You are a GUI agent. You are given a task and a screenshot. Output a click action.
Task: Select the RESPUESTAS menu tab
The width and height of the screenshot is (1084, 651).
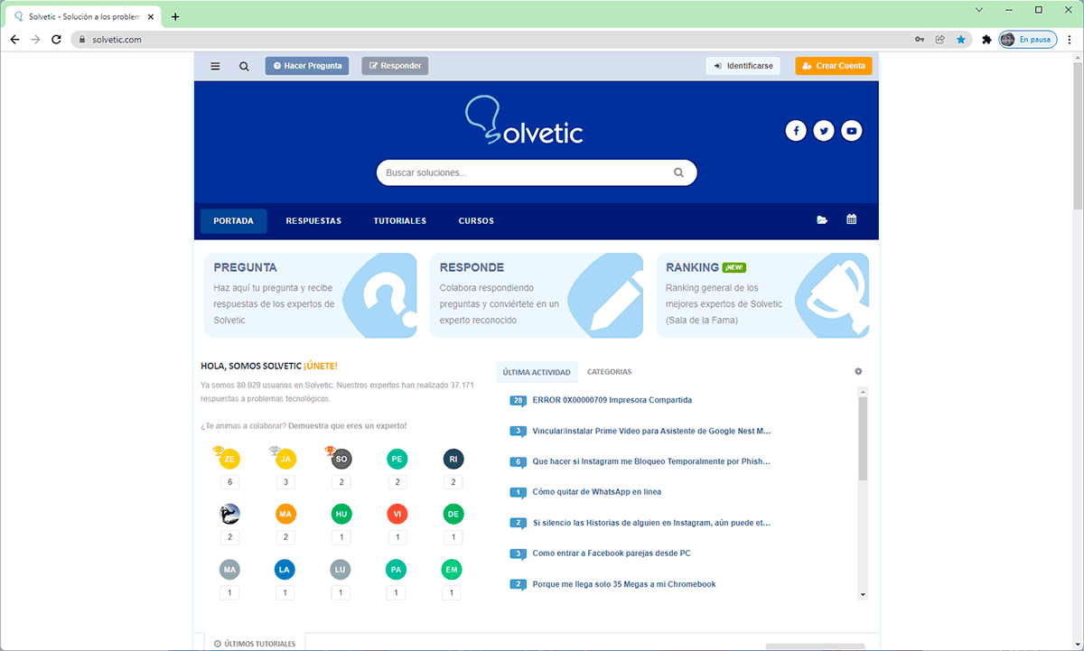tap(313, 221)
